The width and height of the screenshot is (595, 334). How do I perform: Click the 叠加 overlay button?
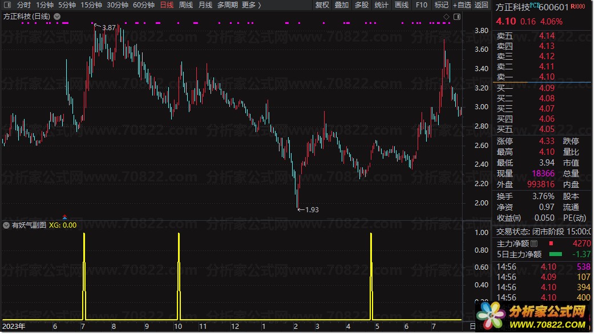point(342,5)
